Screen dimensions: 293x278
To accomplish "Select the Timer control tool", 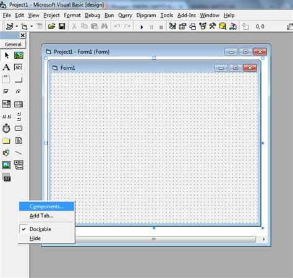I will (6, 128).
